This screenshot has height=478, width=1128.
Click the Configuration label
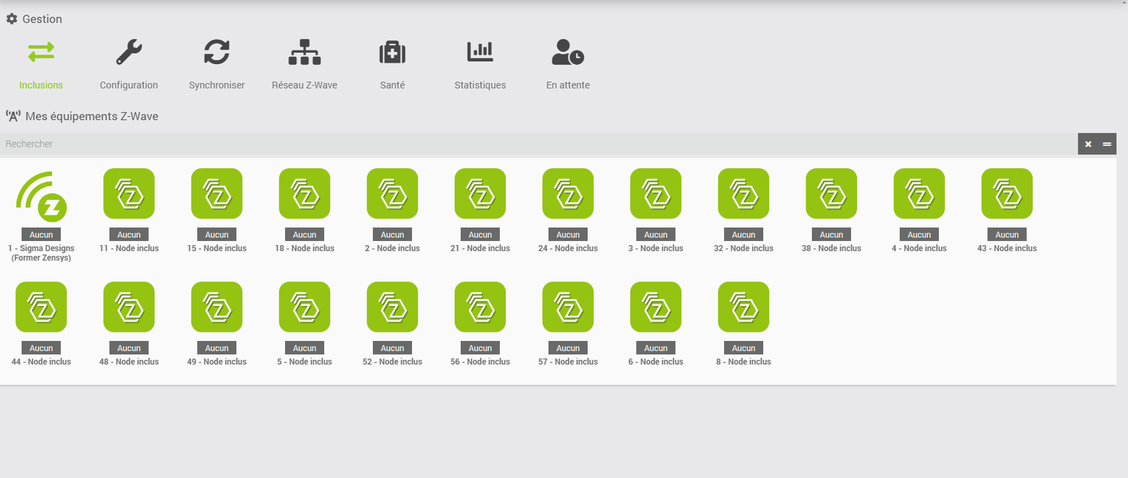click(x=129, y=85)
